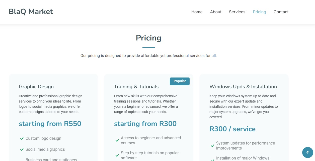Image resolution: width=315 pixels, height=161 pixels.
Task: Click checkmark beside Installation of major Windows
Action: (212, 160)
